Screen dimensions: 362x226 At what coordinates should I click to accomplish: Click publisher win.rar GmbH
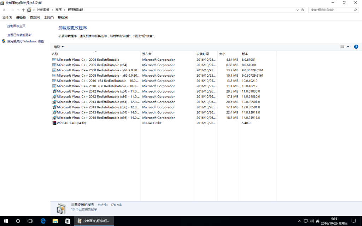pos(152,123)
